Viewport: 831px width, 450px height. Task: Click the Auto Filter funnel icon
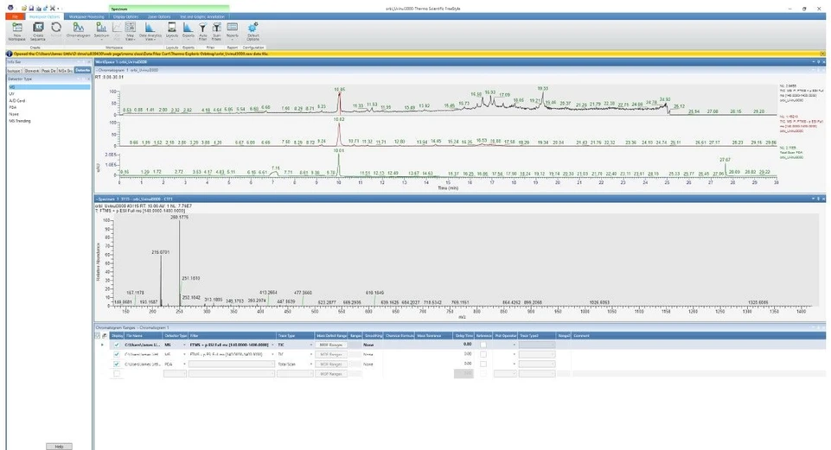coord(202,29)
